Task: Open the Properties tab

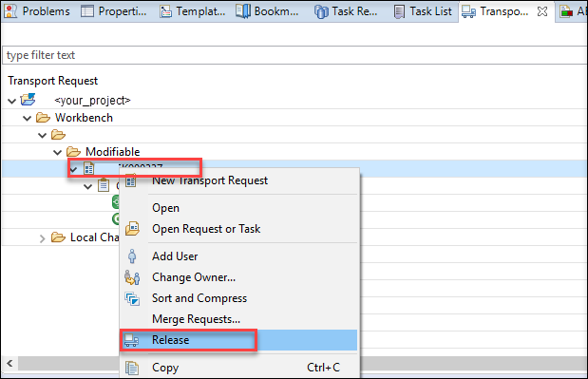Action: [114, 11]
